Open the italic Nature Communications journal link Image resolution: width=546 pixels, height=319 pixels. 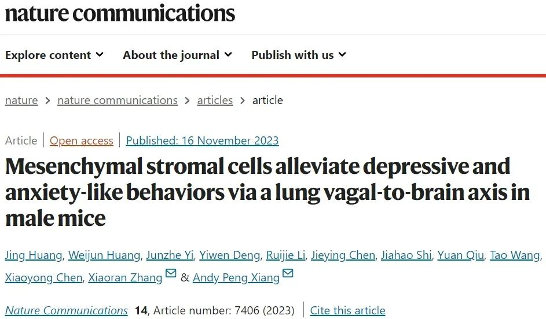tap(67, 310)
